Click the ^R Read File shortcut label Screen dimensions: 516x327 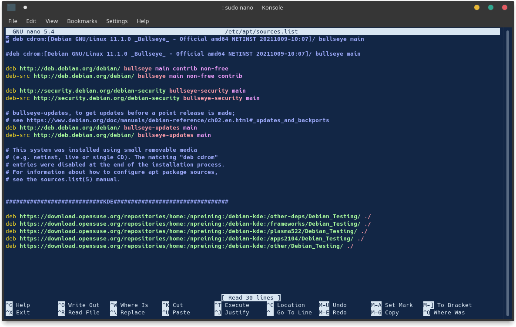tap(79, 313)
